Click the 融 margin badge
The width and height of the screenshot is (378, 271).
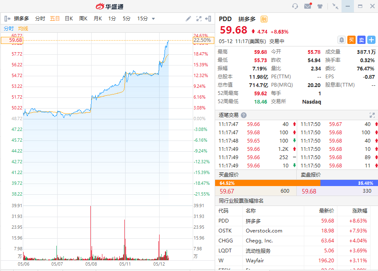click(264, 19)
